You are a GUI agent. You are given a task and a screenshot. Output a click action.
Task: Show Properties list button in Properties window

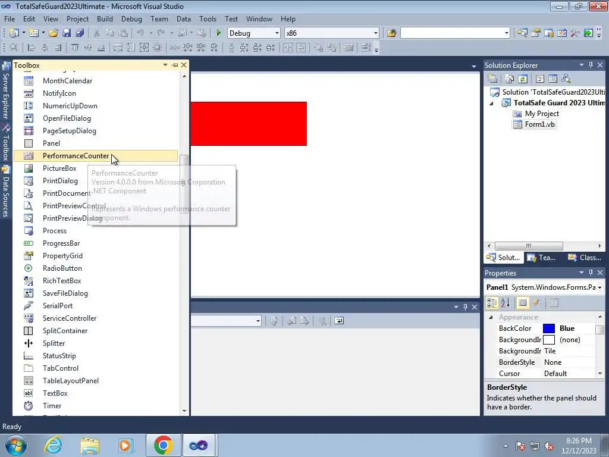tap(523, 303)
